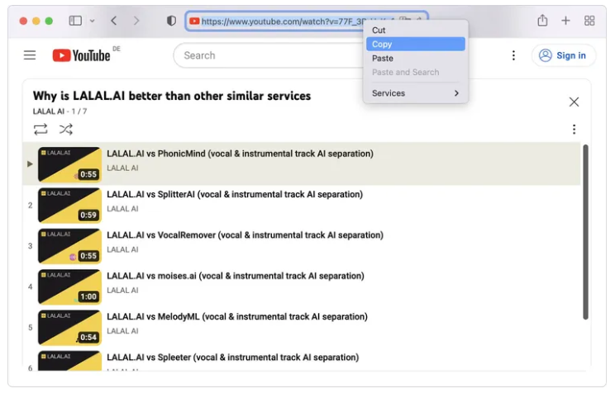Viewport: 615px width, 398px height.
Task: Open the sidebar options dropdown chevron
Action: click(x=93, y=21)
